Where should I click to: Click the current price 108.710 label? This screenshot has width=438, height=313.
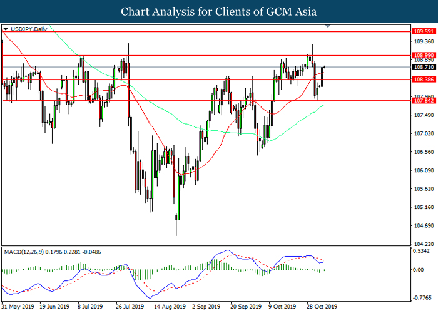point(424,67)
